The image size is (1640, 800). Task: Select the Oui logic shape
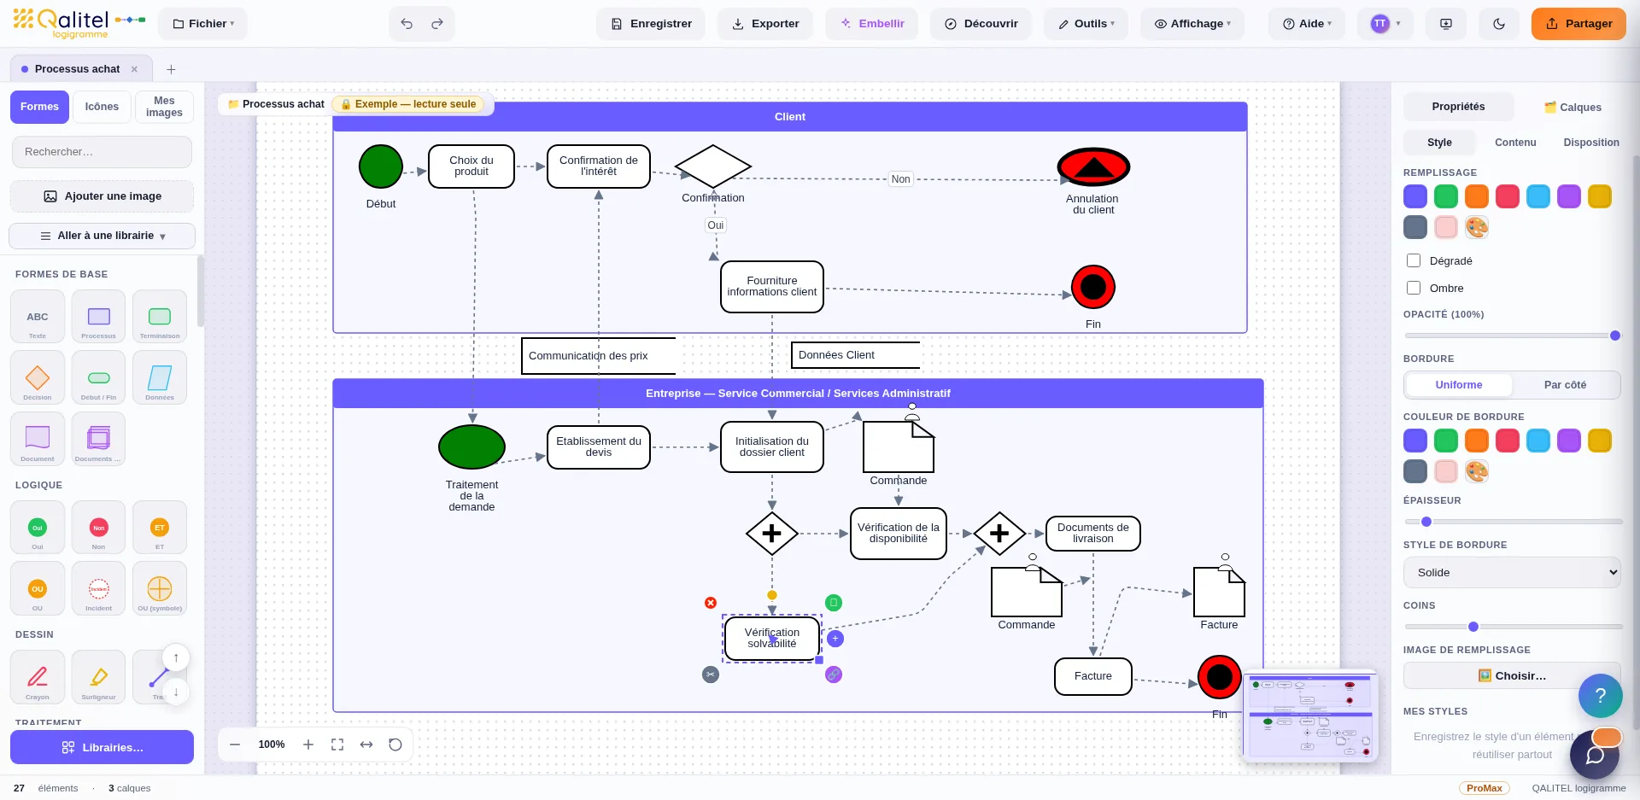click(38, 528)
